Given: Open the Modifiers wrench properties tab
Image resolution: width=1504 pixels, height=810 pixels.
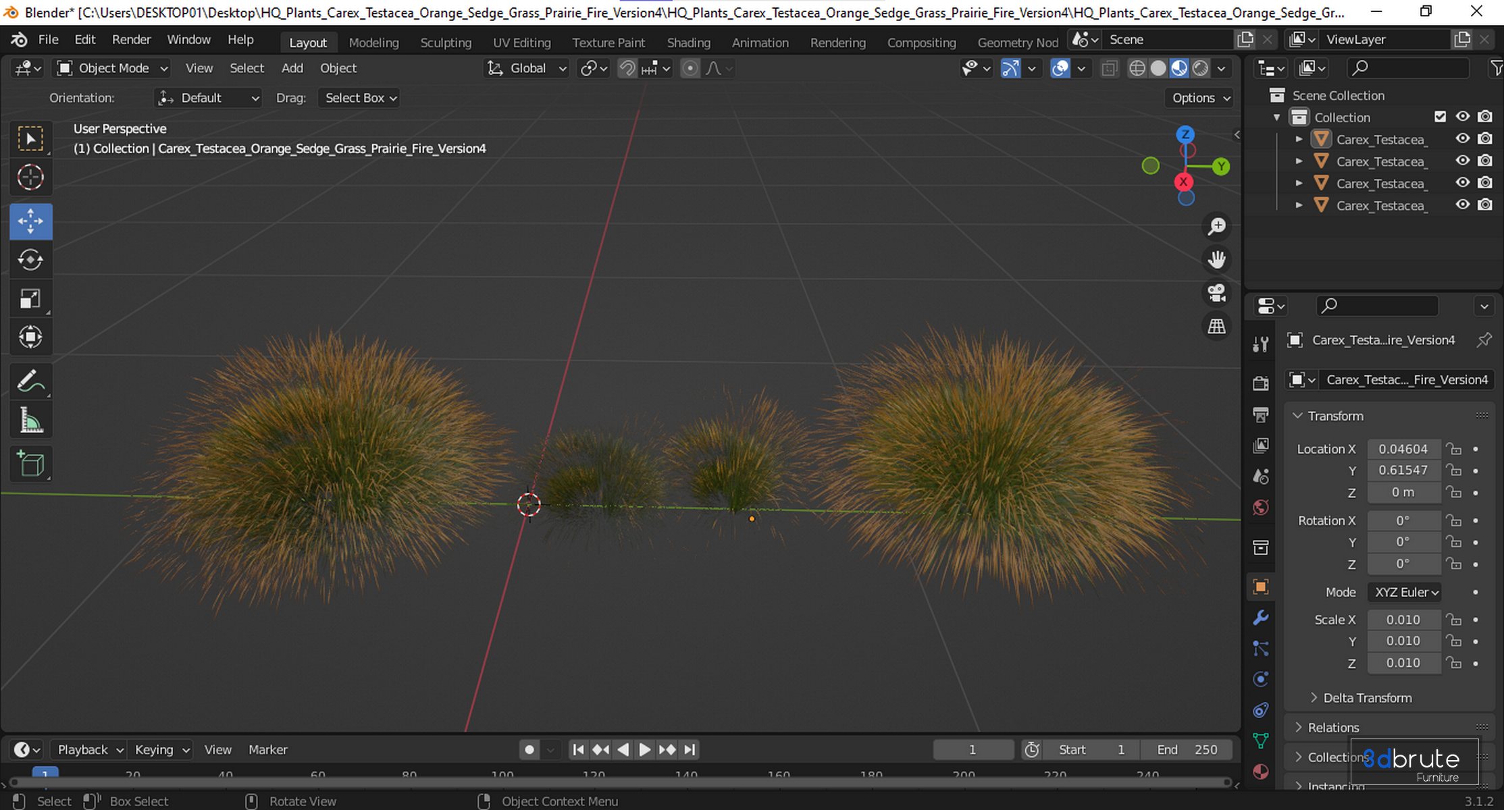Looking at the screenshot, I should coord(1260,618).
